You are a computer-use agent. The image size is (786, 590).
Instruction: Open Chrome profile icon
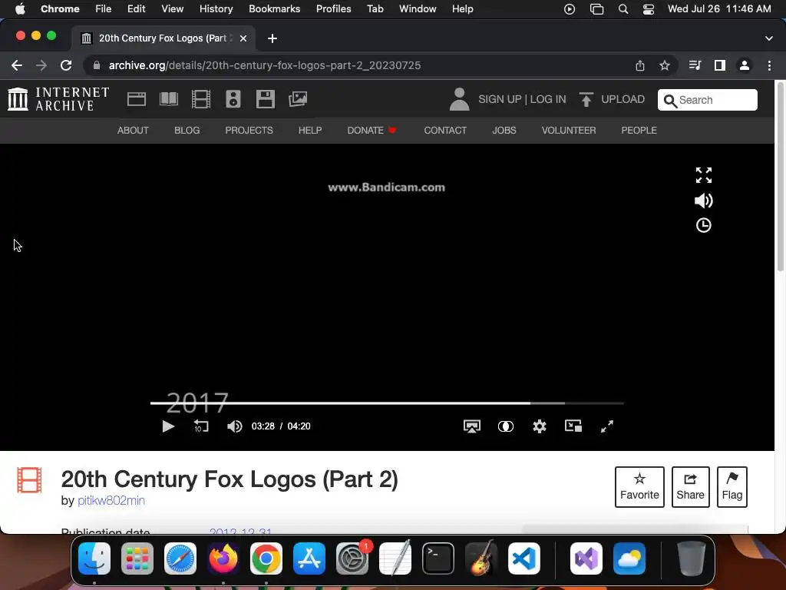click(745, 65)
